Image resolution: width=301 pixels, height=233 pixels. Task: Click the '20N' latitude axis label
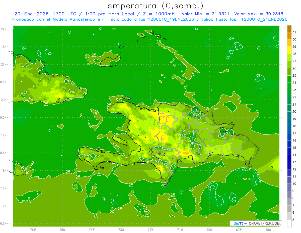tap(4, 100)
